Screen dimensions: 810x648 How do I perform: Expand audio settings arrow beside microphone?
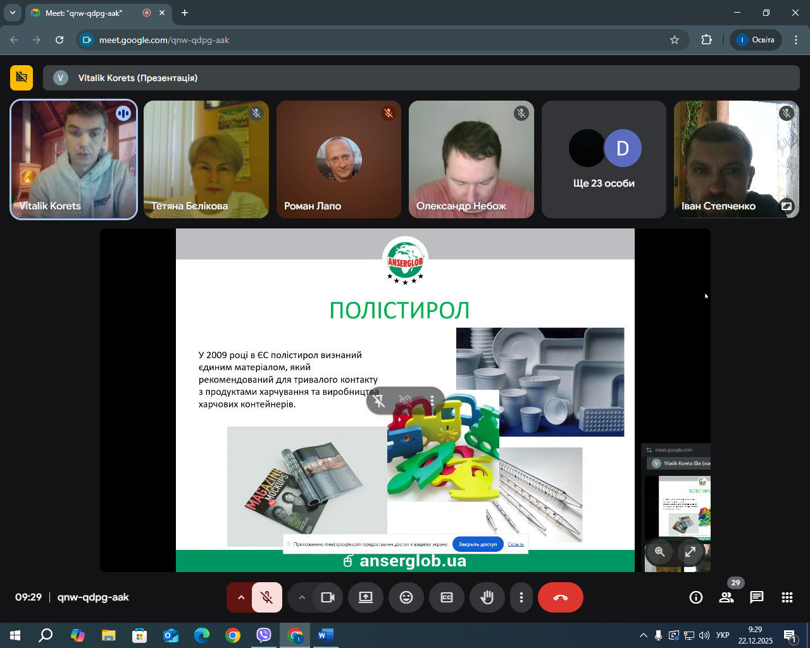pos(240,597)
